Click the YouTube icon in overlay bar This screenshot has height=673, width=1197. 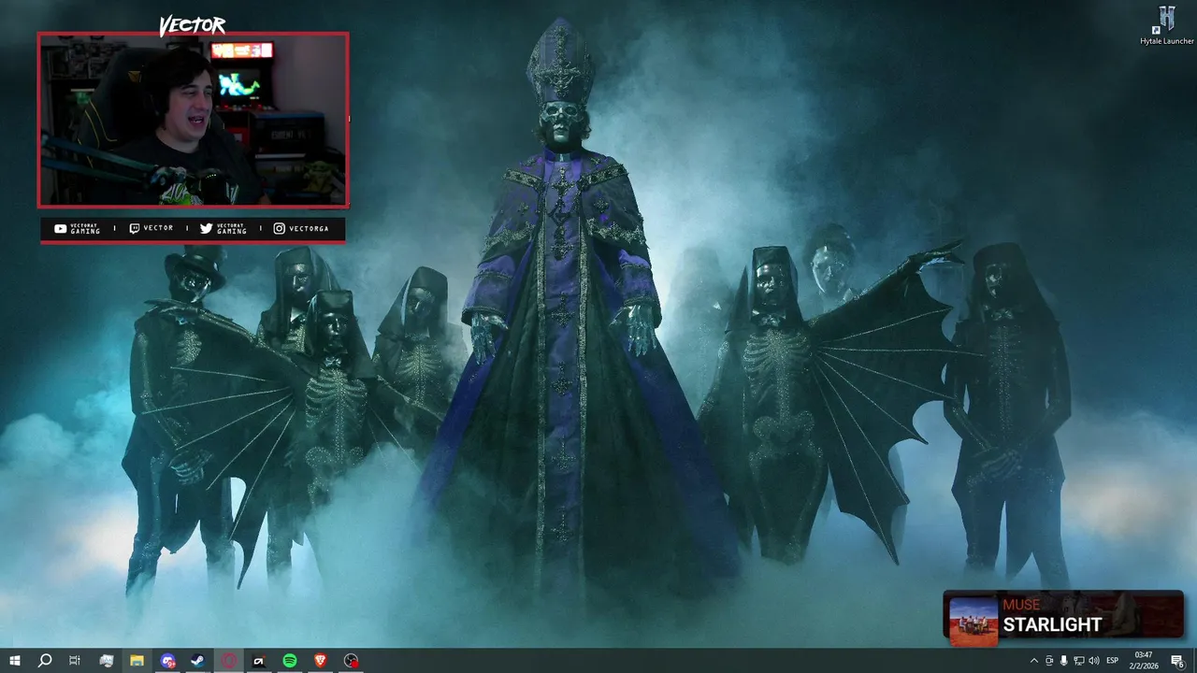(61, 228)
